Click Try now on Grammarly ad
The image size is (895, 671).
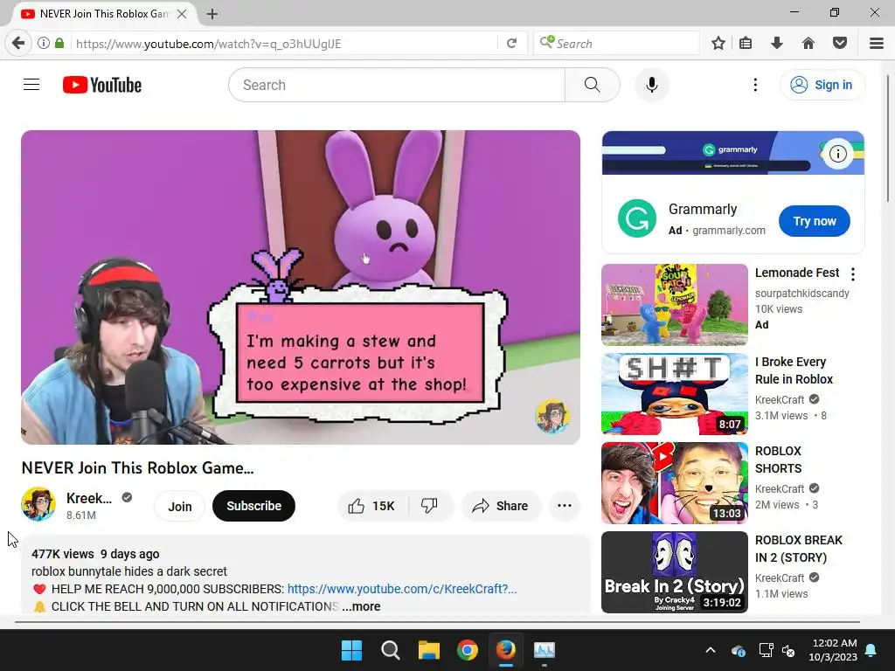point(814,221)
